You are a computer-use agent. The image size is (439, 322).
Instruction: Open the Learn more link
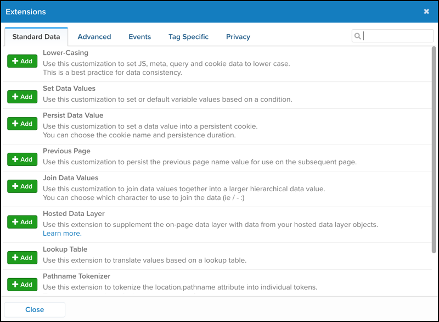point(62,234)
